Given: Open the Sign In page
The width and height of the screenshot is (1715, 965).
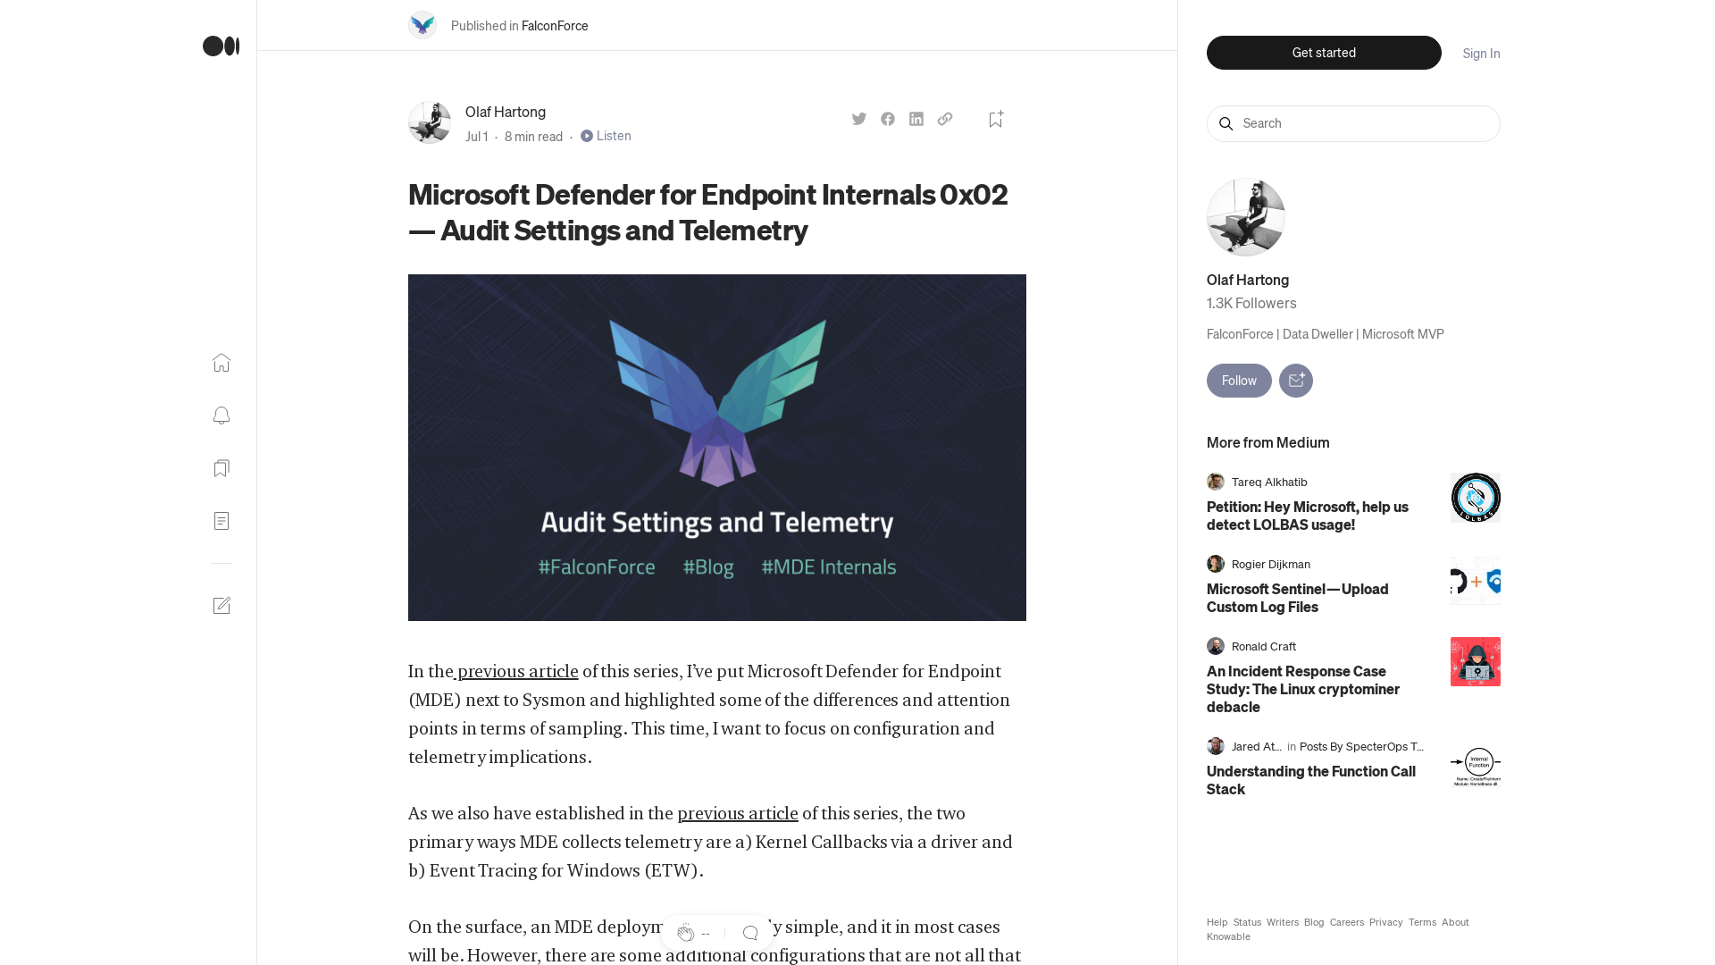Looking at the screenshot, I should point(1480,54).
